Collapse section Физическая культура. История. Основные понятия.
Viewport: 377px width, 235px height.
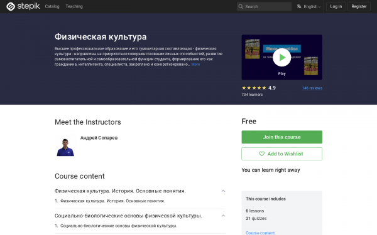click(223, 191)
